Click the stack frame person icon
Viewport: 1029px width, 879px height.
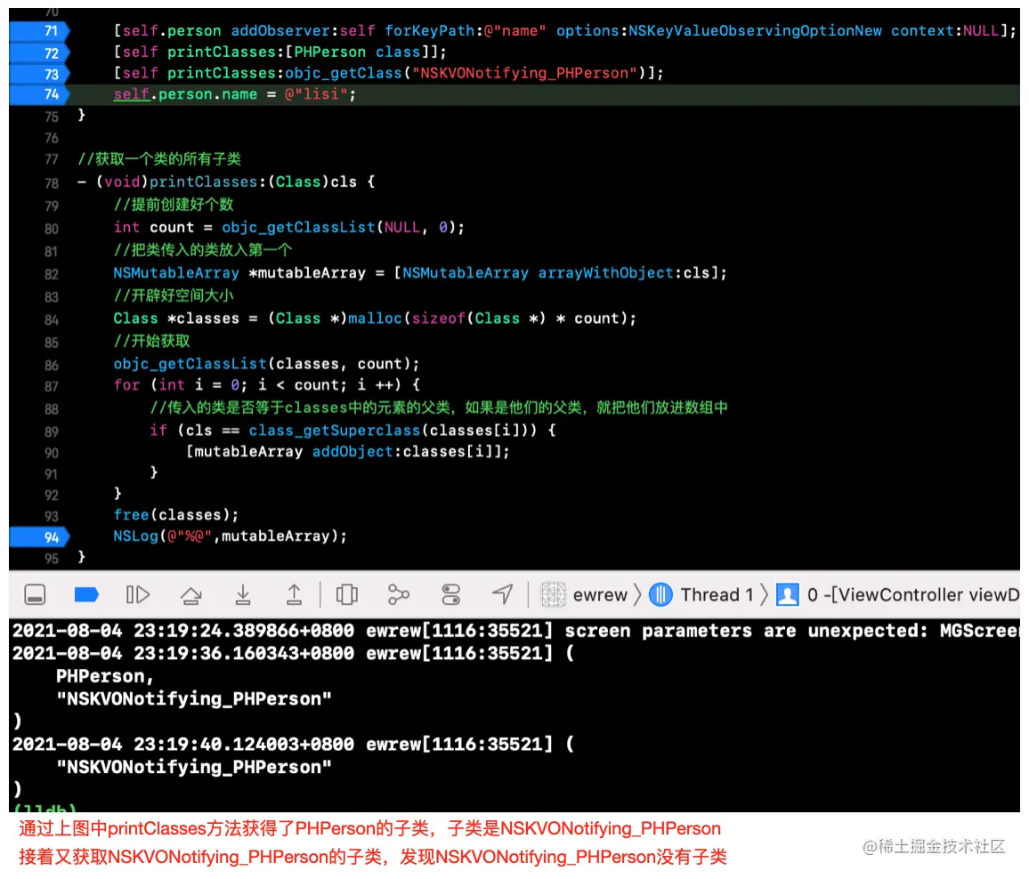coord(788,595)
